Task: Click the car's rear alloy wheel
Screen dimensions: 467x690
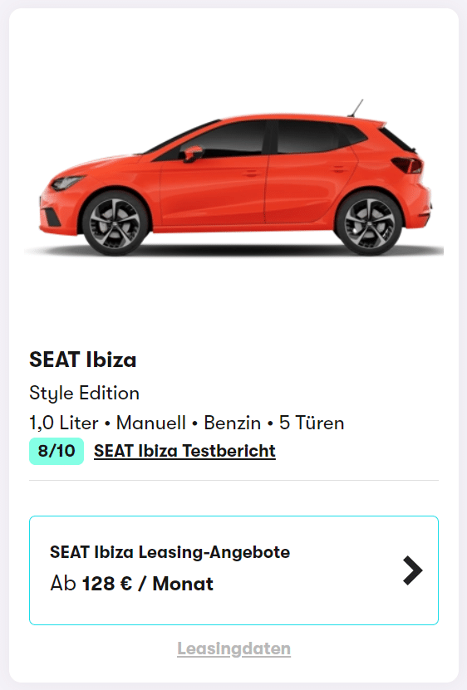Action: click(x=369, y=223)
